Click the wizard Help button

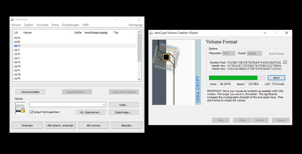(x=220, y=120)
